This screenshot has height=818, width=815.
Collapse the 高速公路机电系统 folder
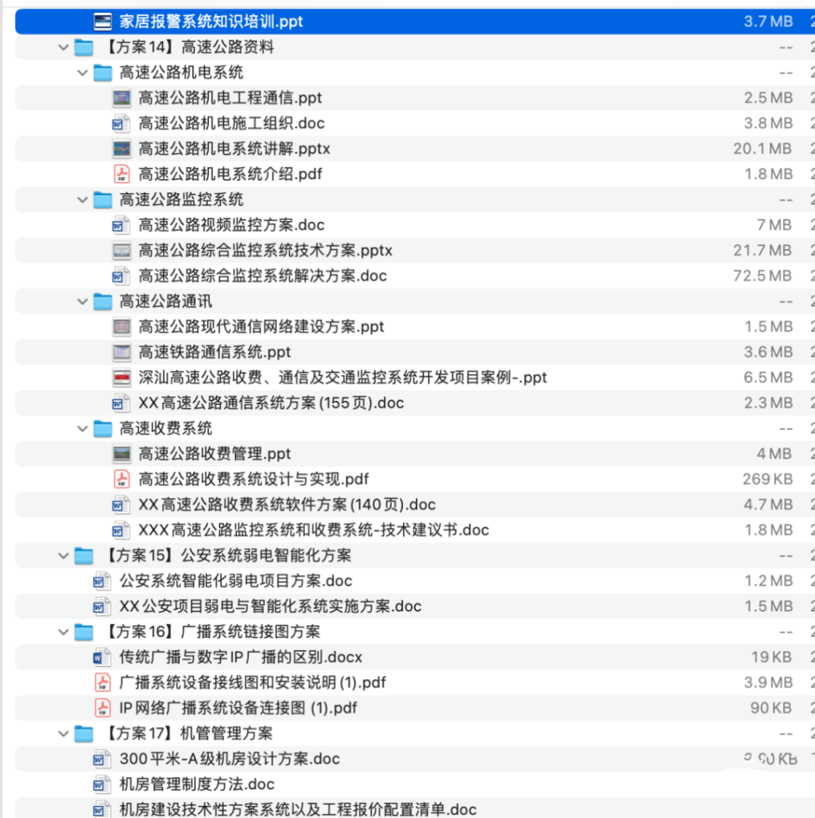[x=81, y=72]
